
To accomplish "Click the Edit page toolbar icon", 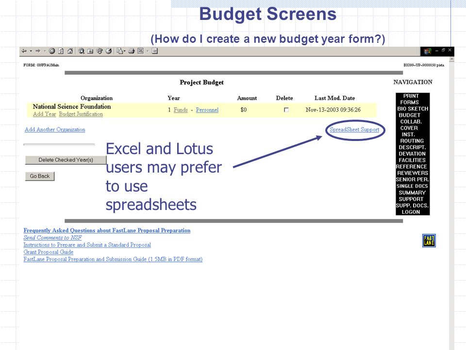I will (x=141, y=51).
